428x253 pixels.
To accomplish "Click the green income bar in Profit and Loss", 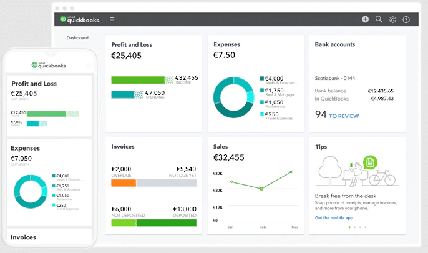I will pos(142,80).
